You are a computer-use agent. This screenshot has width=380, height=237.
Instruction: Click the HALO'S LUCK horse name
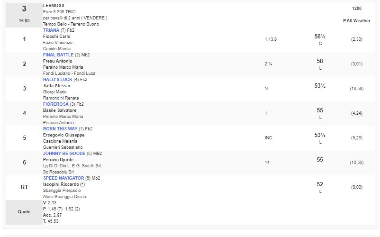(57, 80)
